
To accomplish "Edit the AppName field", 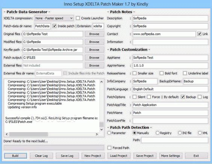I will tap(170, 58).
